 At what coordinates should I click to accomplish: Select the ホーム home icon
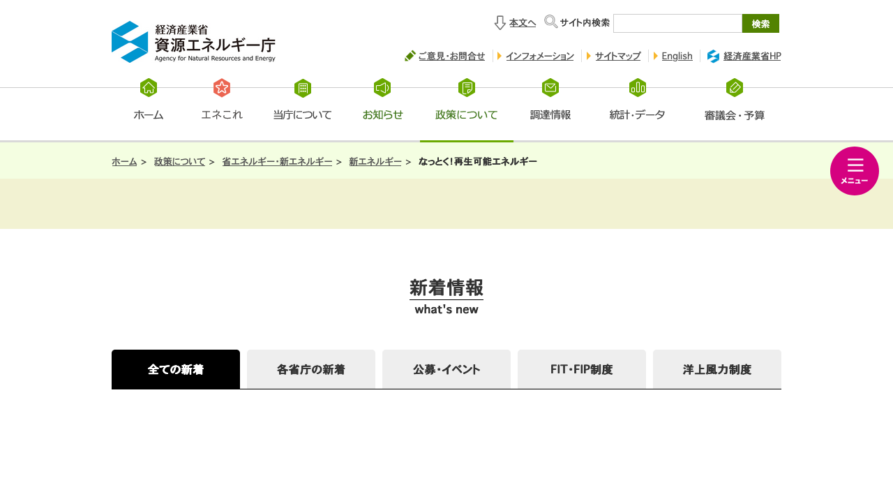click(148, 87)
